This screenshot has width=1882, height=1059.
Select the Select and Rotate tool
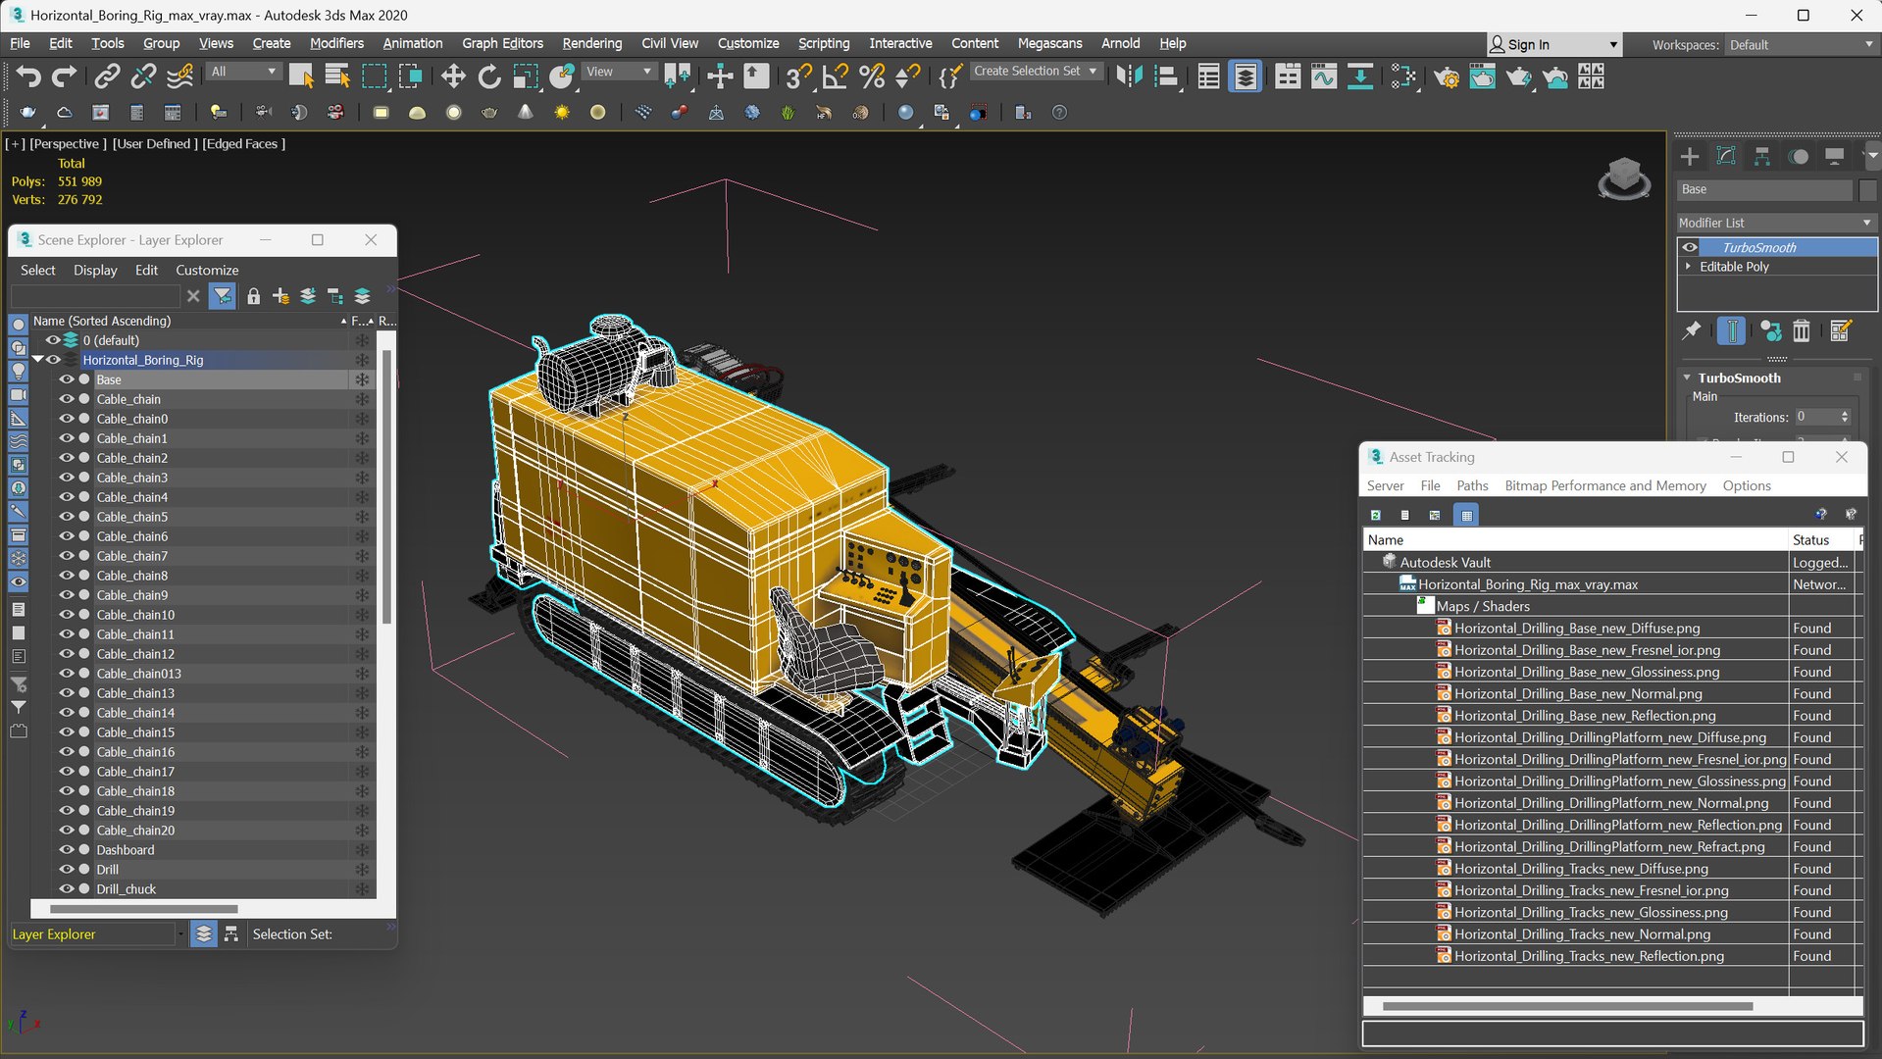click(488, 76)
